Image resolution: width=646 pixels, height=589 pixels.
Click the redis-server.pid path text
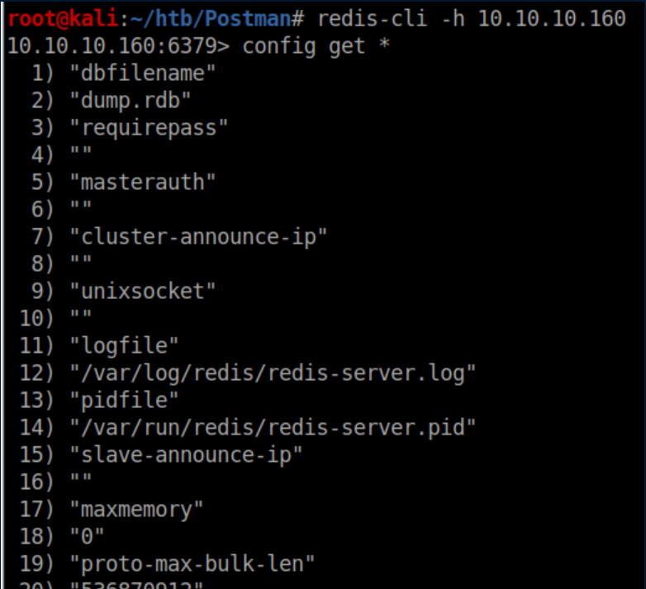click(273, 427)
